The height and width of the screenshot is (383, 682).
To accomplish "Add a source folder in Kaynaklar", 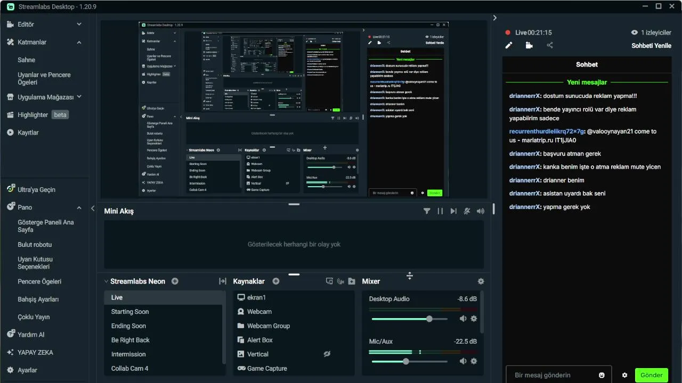I will tap(352, 281).
